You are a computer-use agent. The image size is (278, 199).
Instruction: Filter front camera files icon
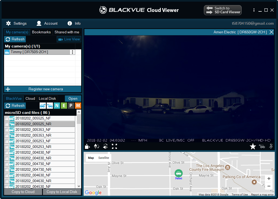point(43,106)
